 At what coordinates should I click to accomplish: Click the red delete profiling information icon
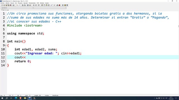(x=59, y=5)
